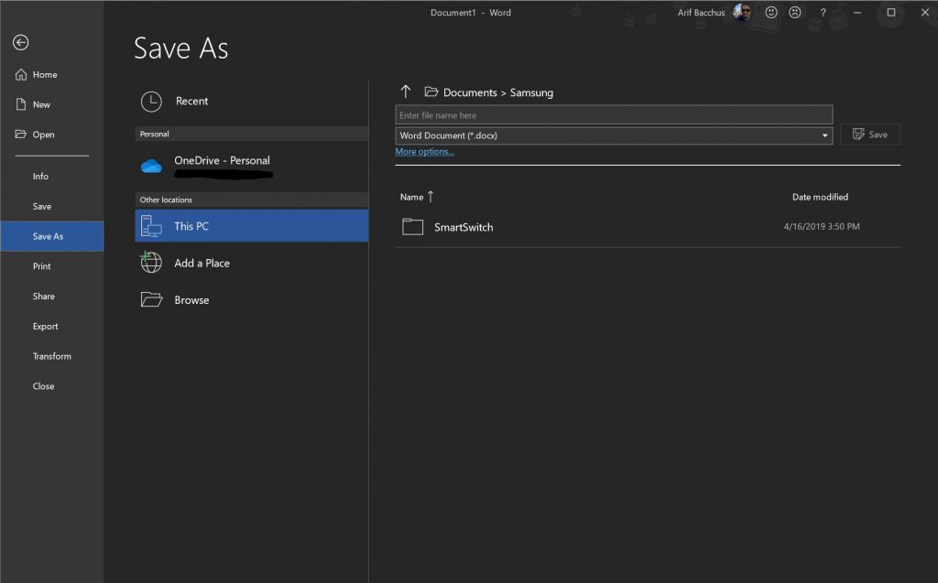Image resolution: width=938 pixels, height=583 pixels.
Task: Click the Documents breadcrumb folder
Action: click(469, 92)
